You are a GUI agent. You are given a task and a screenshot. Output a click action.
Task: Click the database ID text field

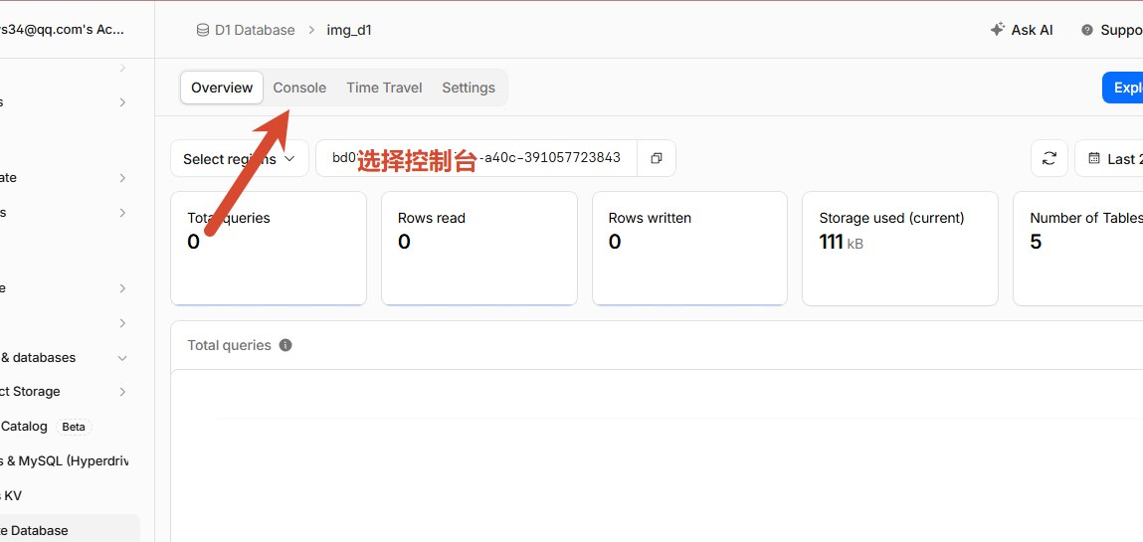tap(476, 158)
